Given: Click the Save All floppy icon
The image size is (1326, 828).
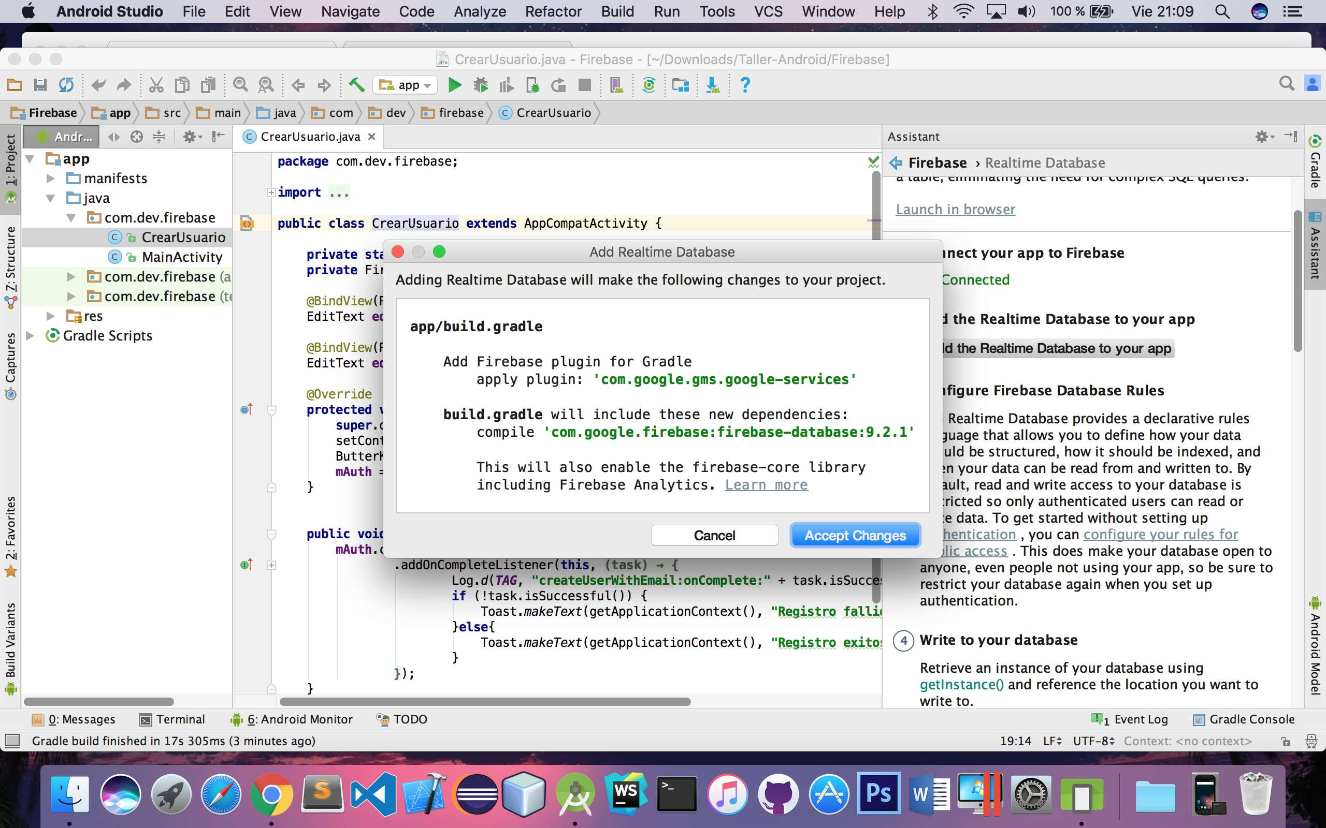Looking at the screenshot, I should [x=40, y=85].
